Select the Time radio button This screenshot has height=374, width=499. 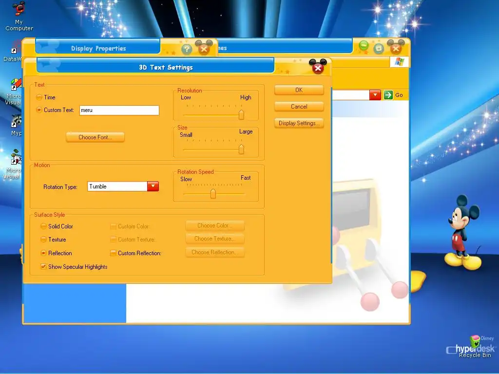pyautogui.click(x=39, y=97)
